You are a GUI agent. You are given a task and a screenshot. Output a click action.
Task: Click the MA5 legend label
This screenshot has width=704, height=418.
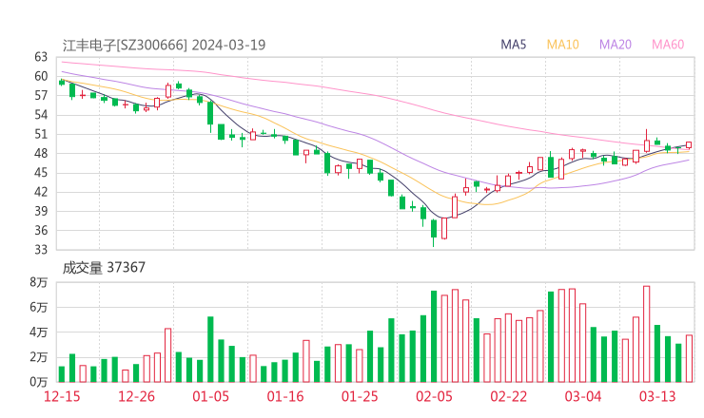(x=513, y=45)
